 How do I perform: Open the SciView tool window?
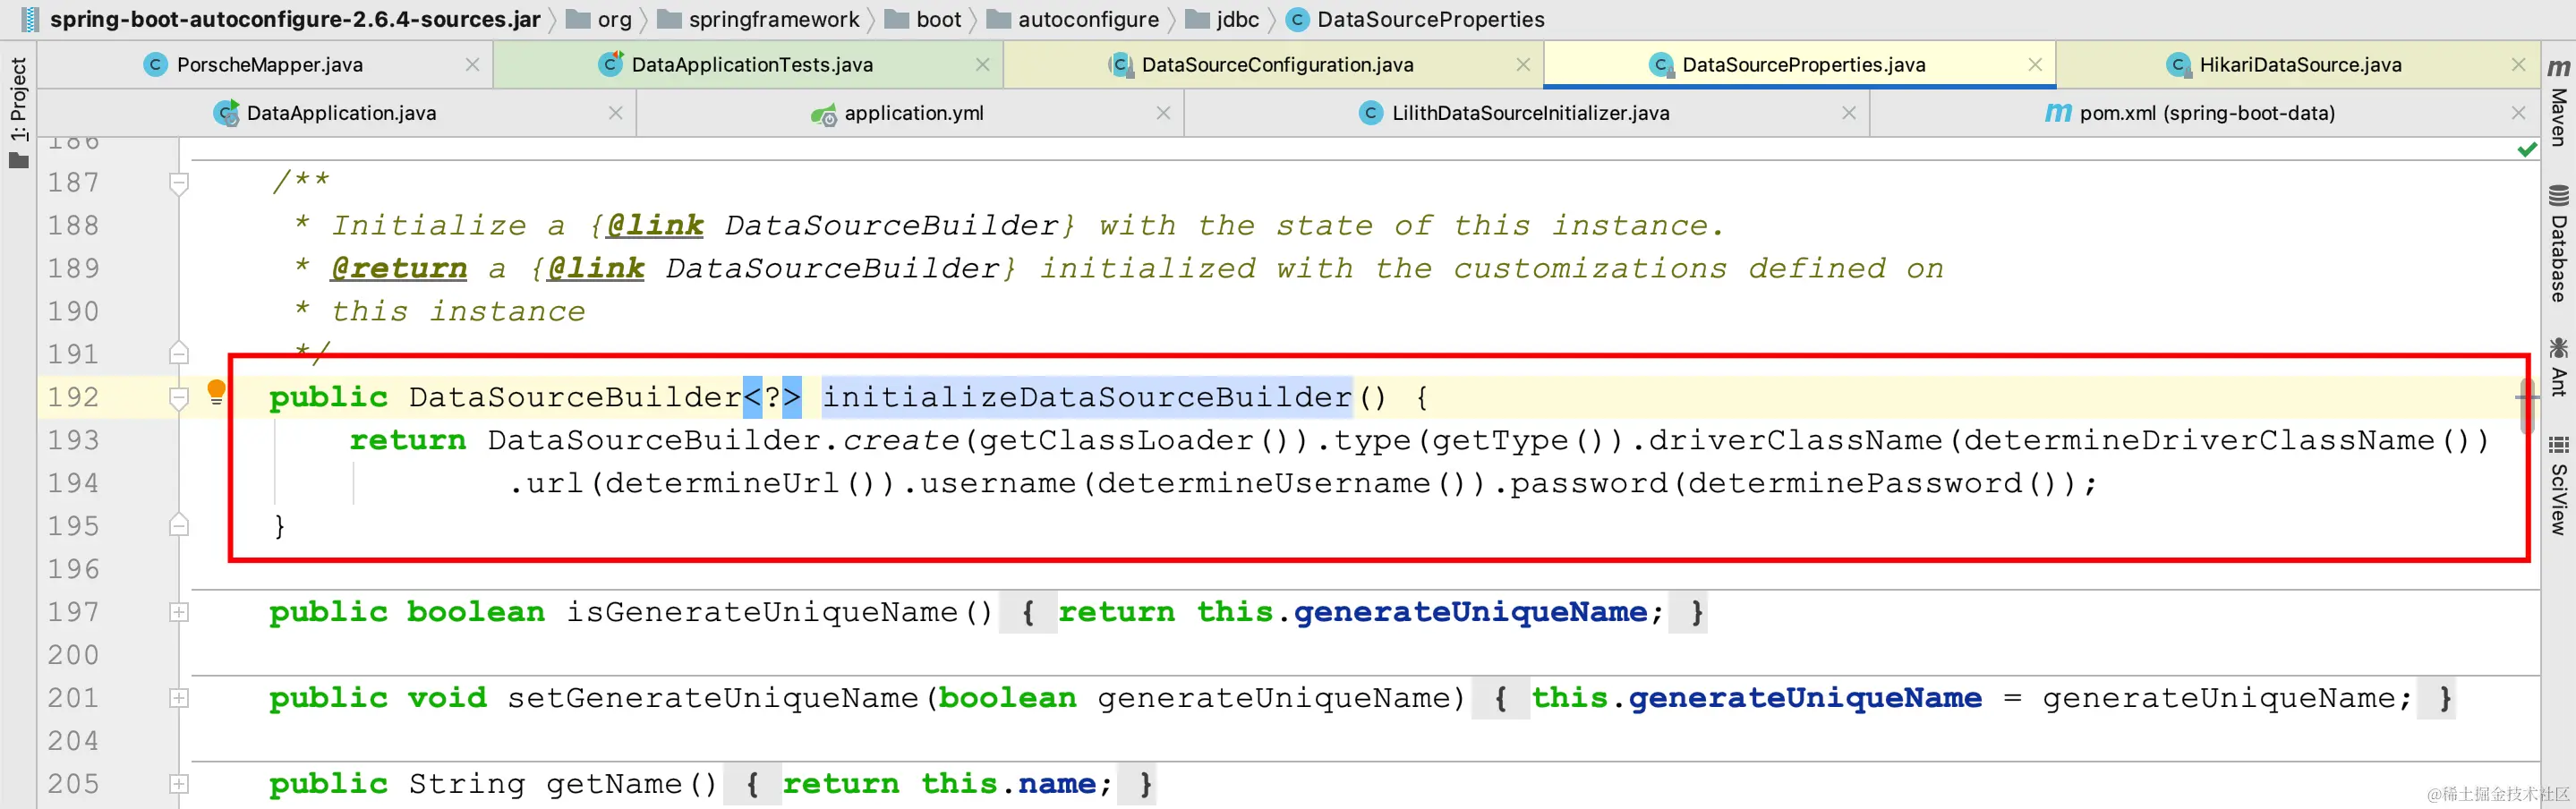(x=2559, y=484)
